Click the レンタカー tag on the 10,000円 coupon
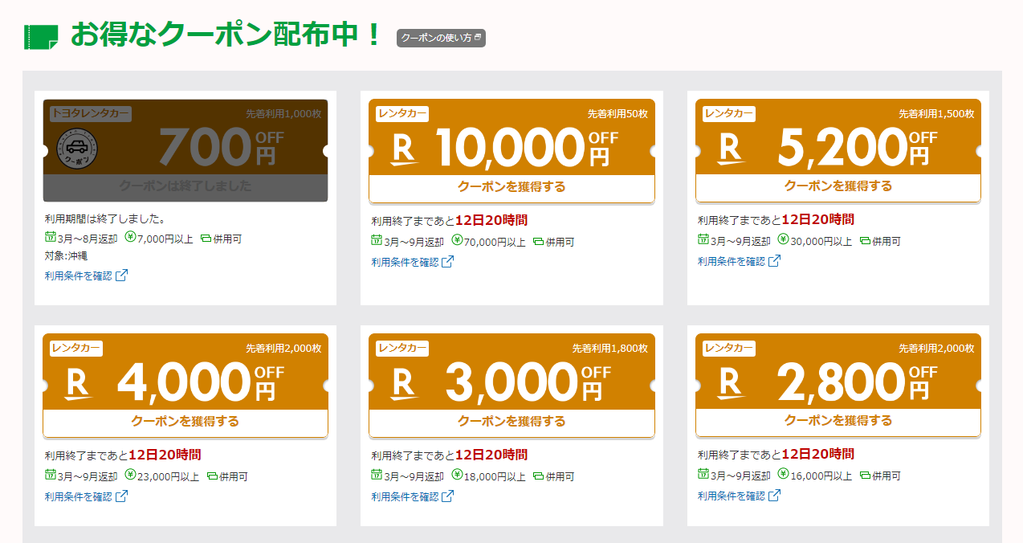Viewport: 1023px width, 543px height. pyautogui.click(x=401, y=113)
